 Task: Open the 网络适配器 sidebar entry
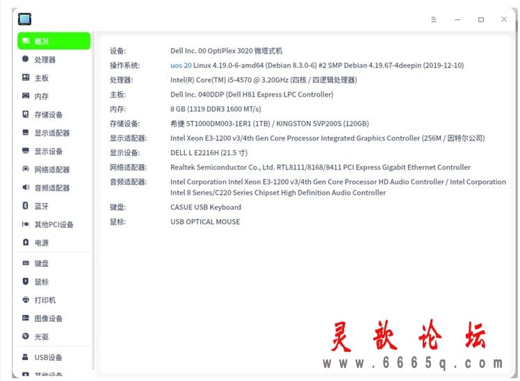click(54, 170)
